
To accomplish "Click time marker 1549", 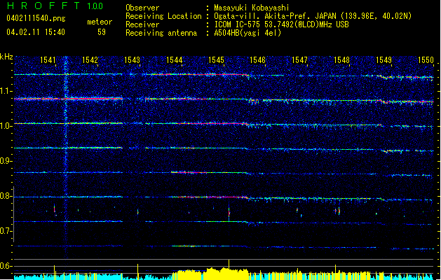I will pyautogui.click(x=384, y=59).
